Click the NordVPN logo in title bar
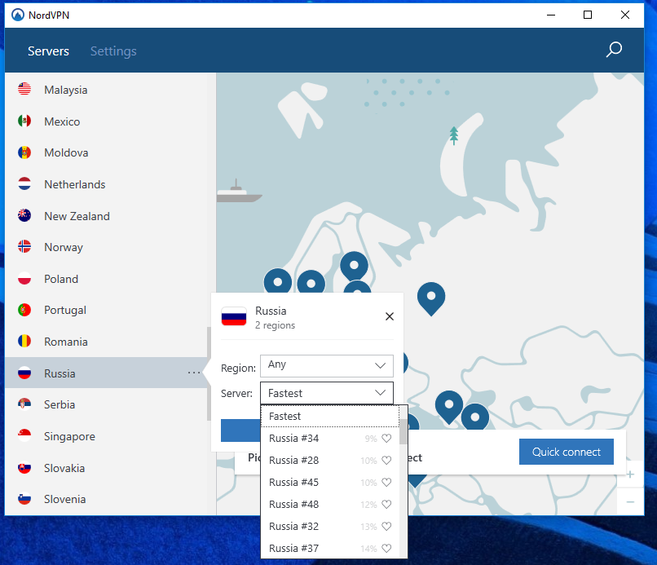 pos(18,15)
